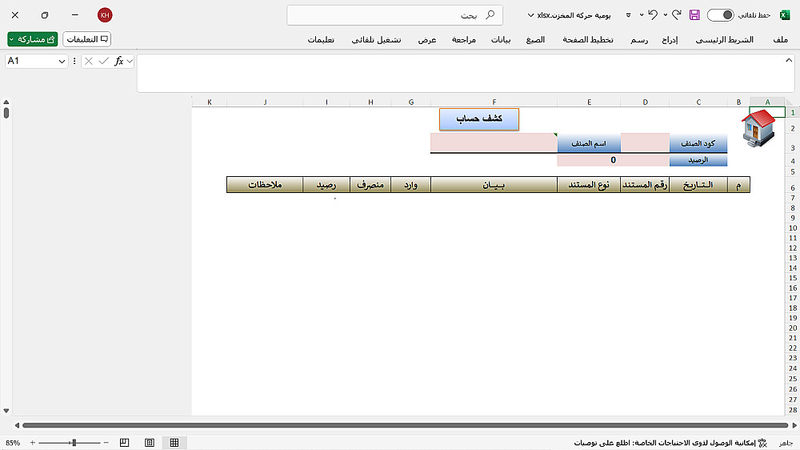
Task: Redo the last action
Action: point(677,14)
